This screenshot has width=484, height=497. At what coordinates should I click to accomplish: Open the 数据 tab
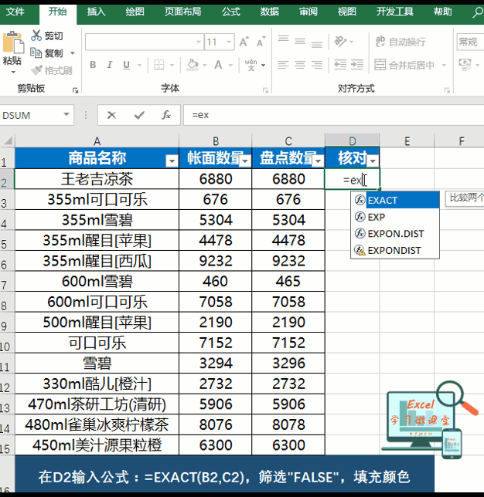pos(270,12)
